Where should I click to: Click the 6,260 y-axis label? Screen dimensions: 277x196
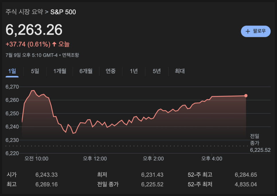tap(12, 100)
